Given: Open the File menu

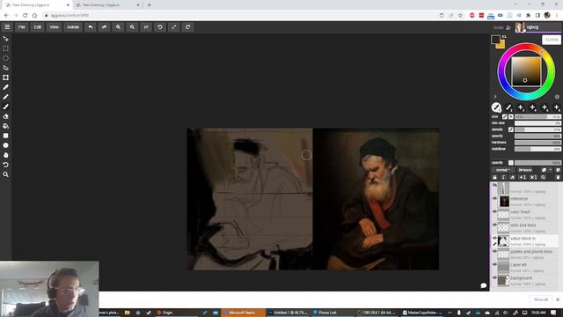Looking at the screenshot, I should [21, 27].
